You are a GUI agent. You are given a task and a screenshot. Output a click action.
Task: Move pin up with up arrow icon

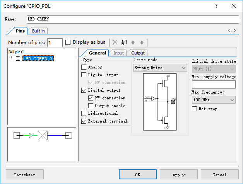pos(133,42)
